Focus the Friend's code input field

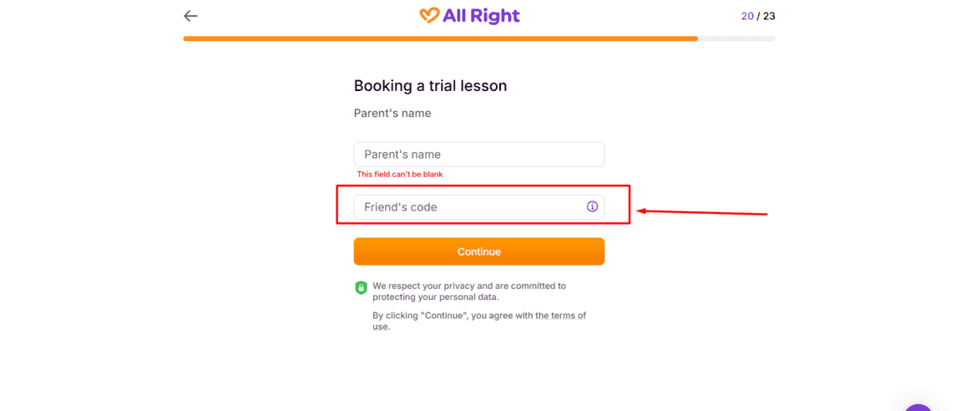pyautogui.click(x=479, y=207)
